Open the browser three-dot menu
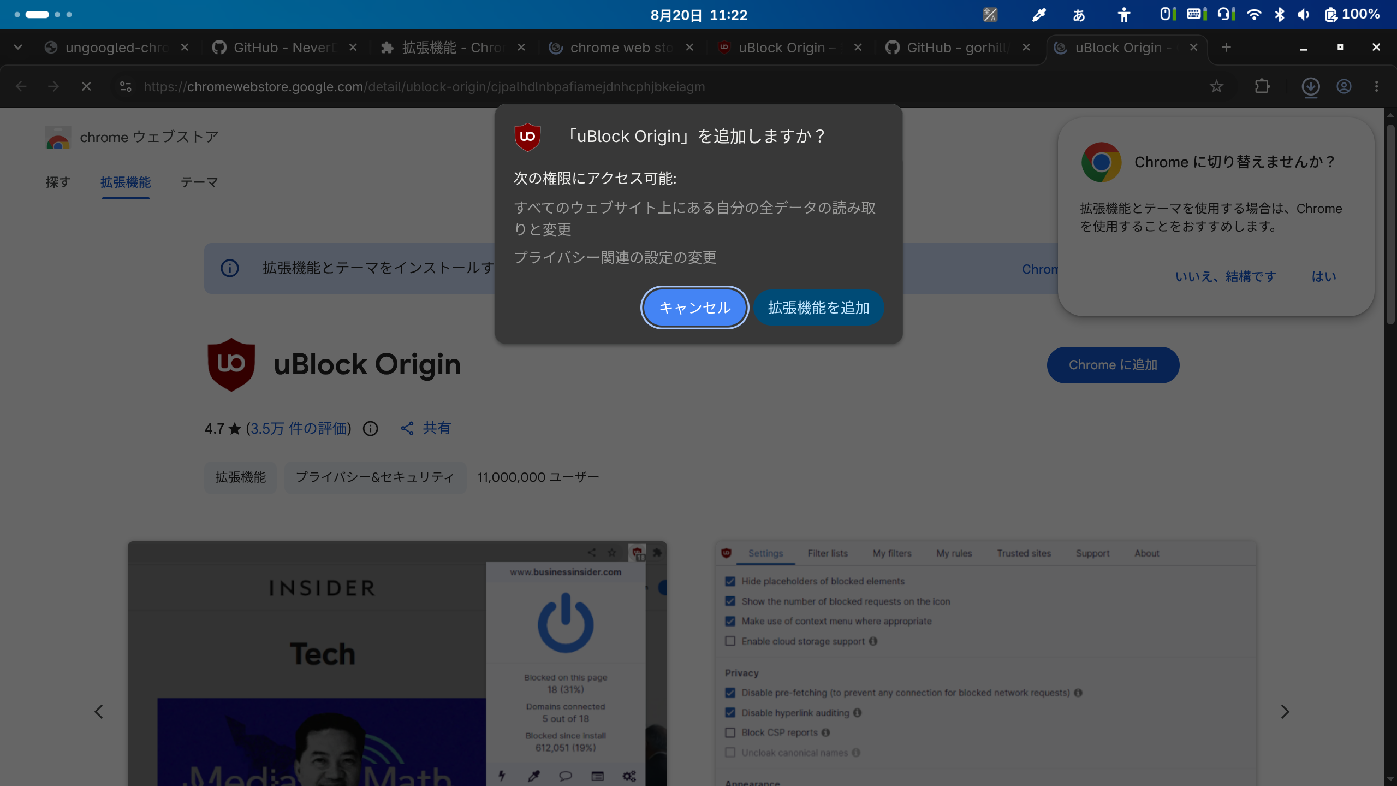The image size is (1397, 786). tap(1376, 86)
